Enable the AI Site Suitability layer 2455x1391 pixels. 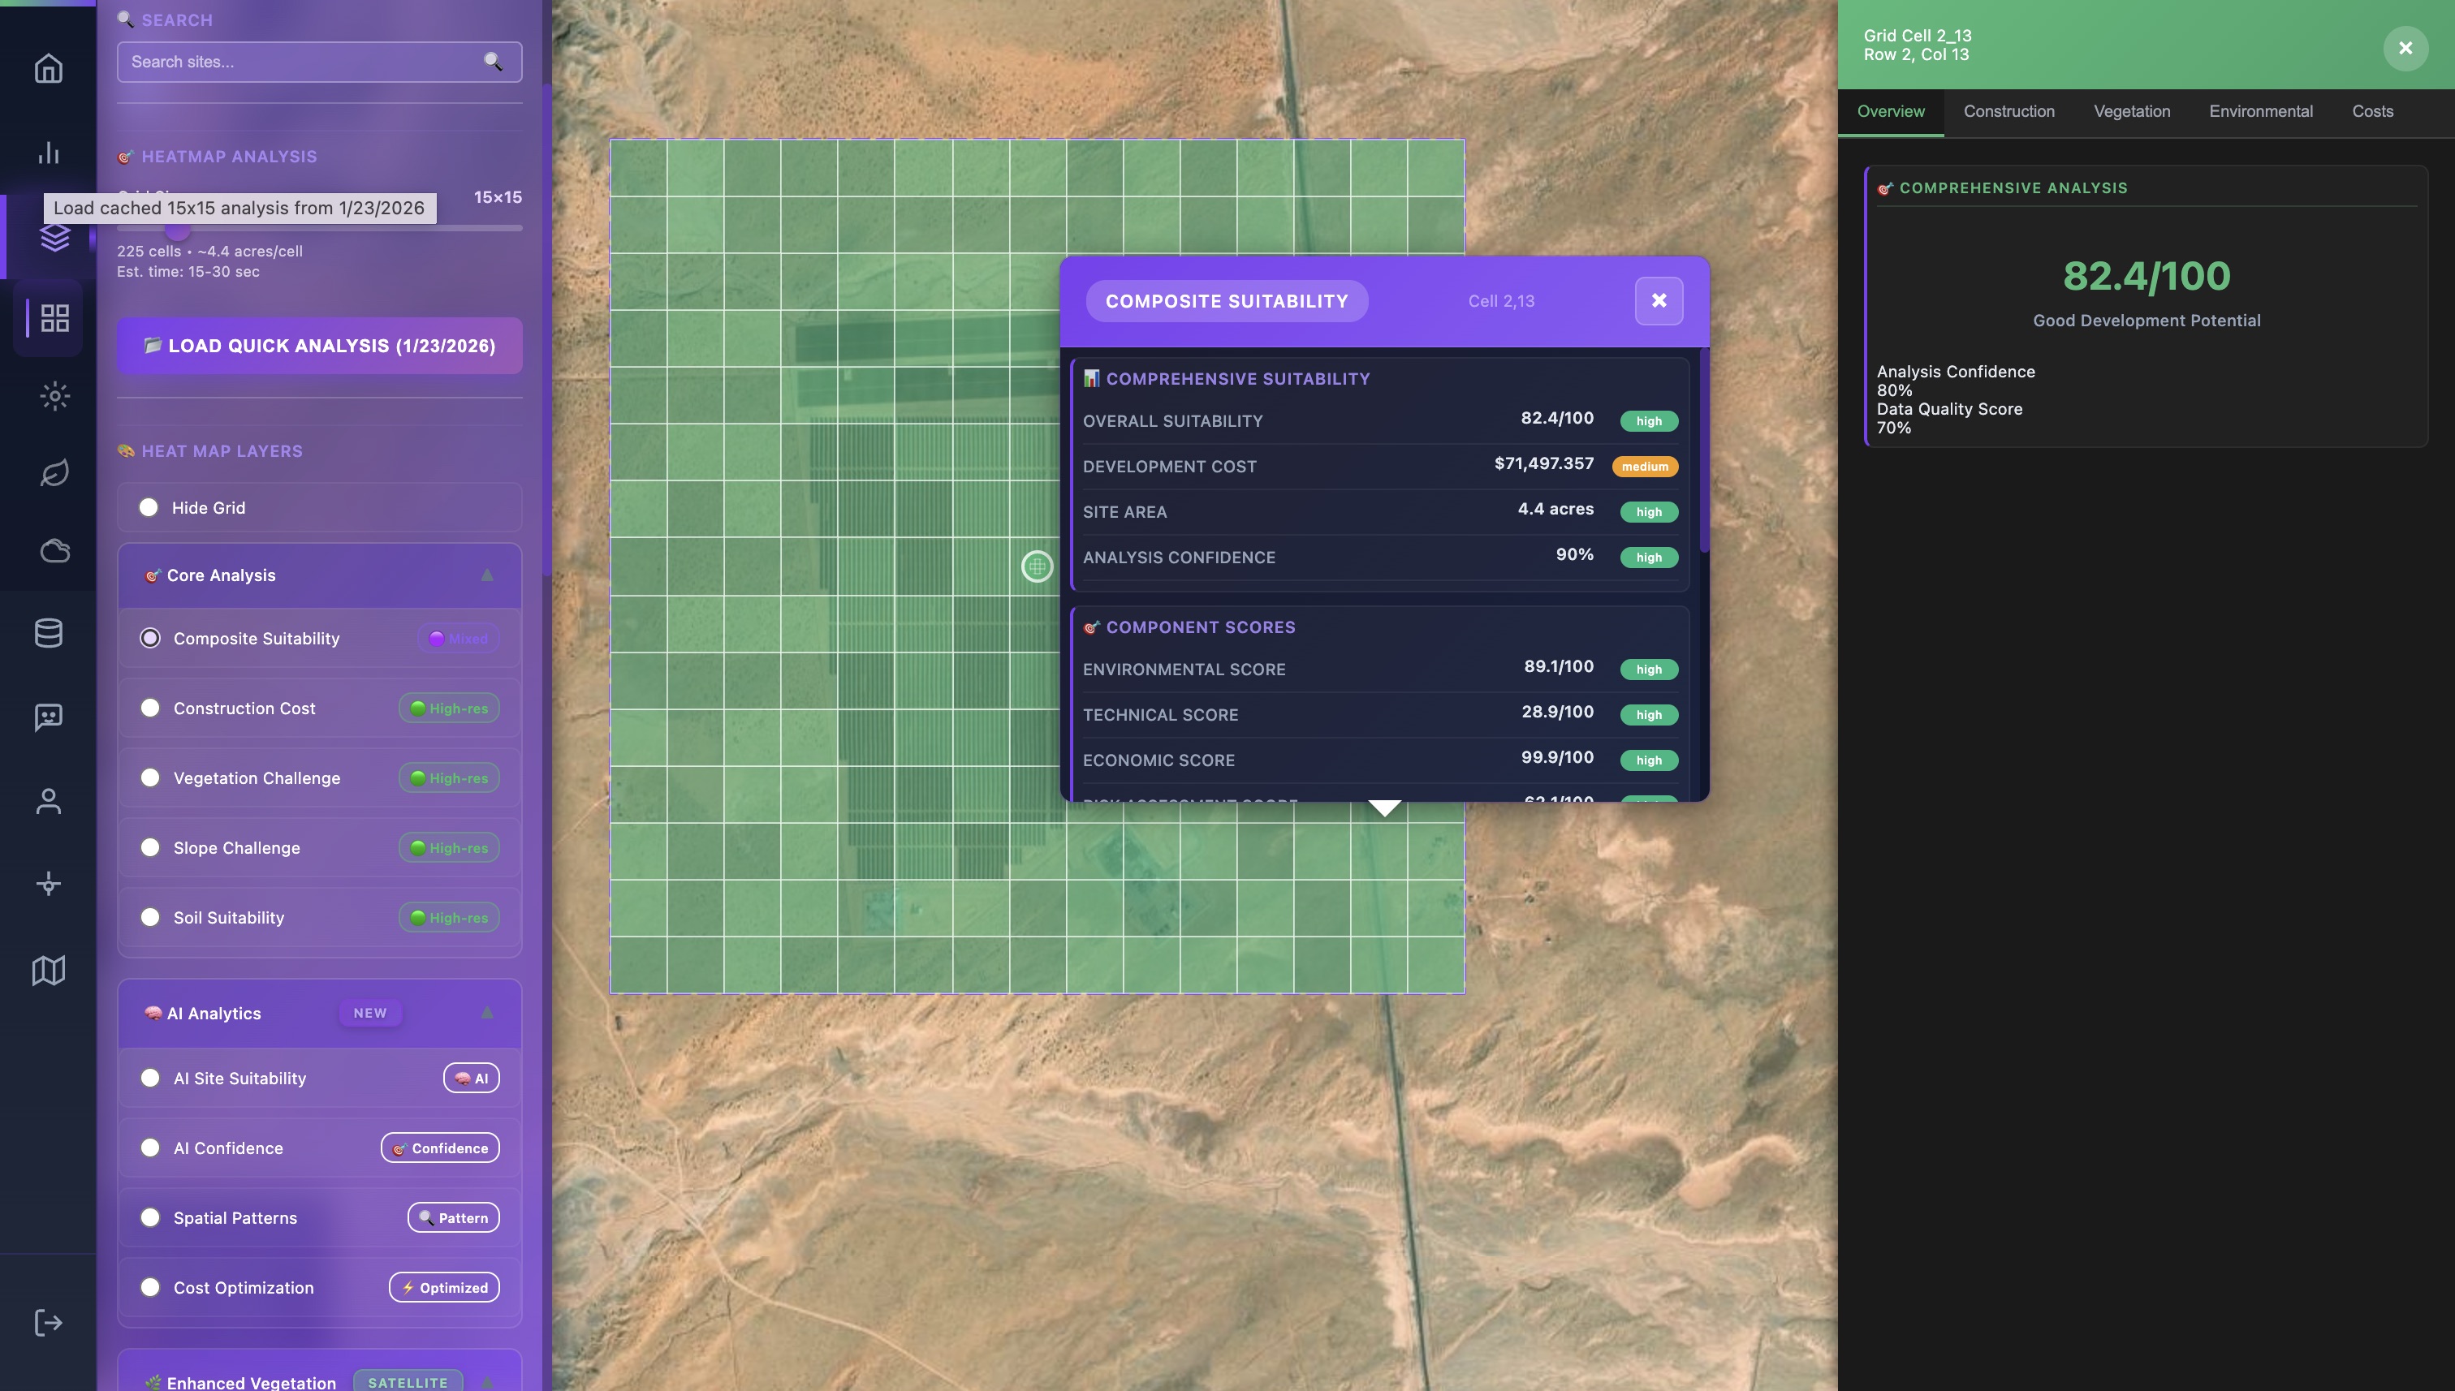(x=150, y=1078)
